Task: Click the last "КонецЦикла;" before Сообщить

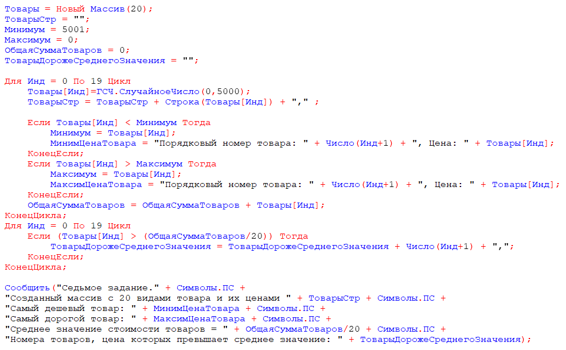Action: pyautogui.click(x=36, y=267)
